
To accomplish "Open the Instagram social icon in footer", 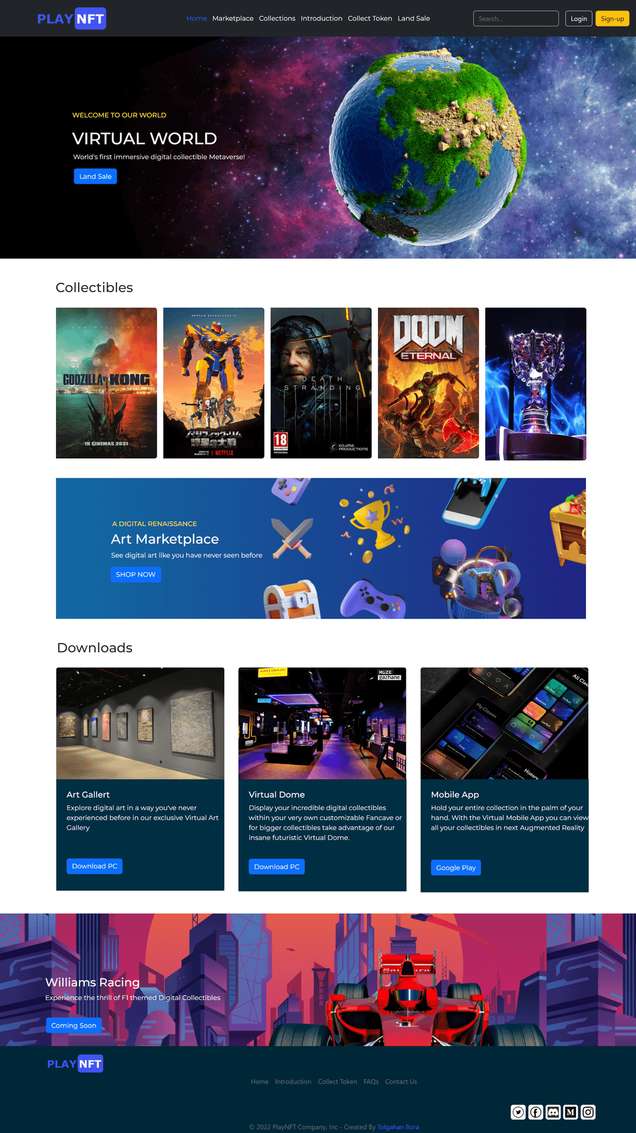I will [588, 1112].
